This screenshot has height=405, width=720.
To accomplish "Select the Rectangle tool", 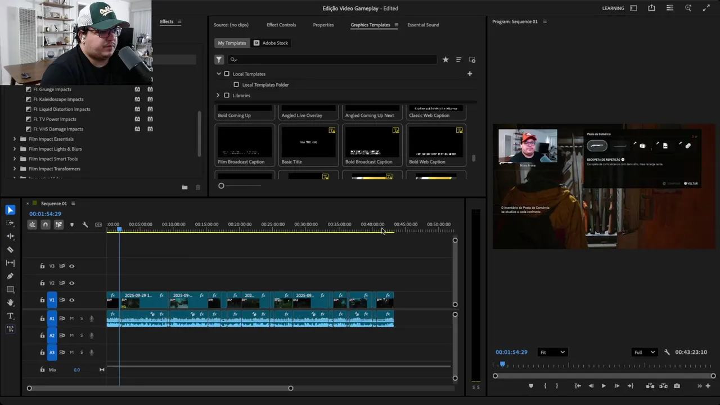I will point(10,289).
